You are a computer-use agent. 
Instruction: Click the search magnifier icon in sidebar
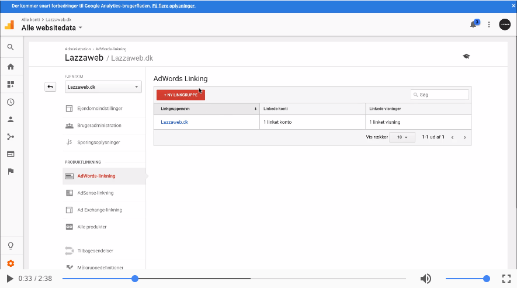pos(11,47)
